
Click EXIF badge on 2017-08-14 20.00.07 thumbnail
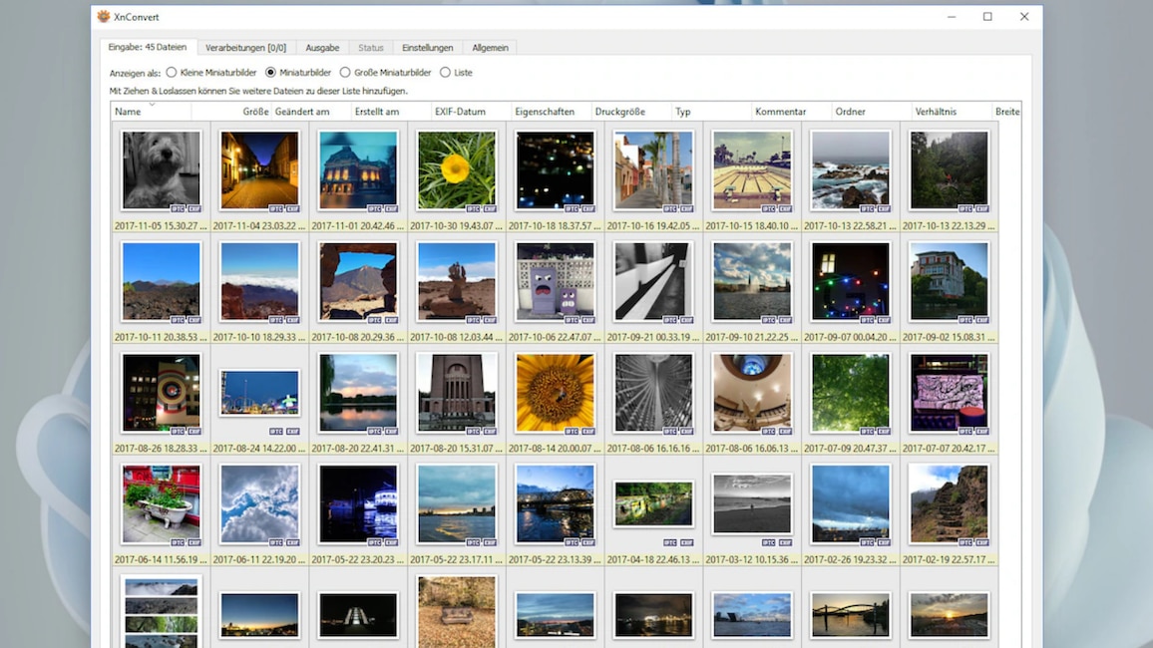tap(588, 432)
